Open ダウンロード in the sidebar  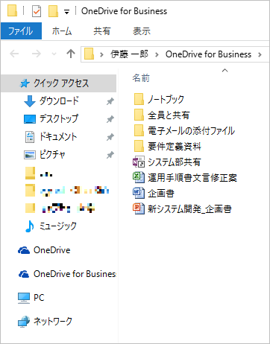click(59, 101)
